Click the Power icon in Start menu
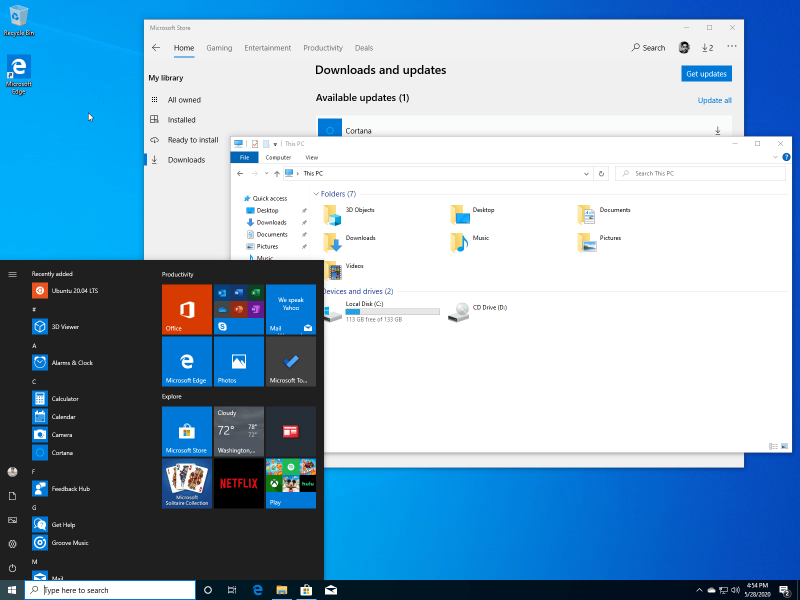The height and width of the screenshot is (600, 800). pyautogui.click(x=12, y=568)
